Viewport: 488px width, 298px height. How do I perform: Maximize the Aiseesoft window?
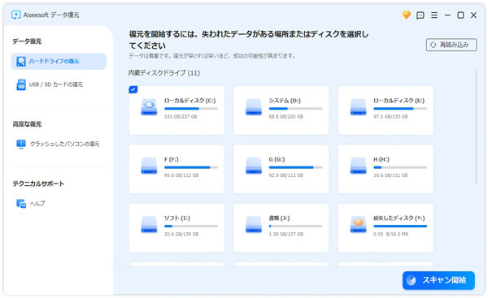click(x=460, y=15)
